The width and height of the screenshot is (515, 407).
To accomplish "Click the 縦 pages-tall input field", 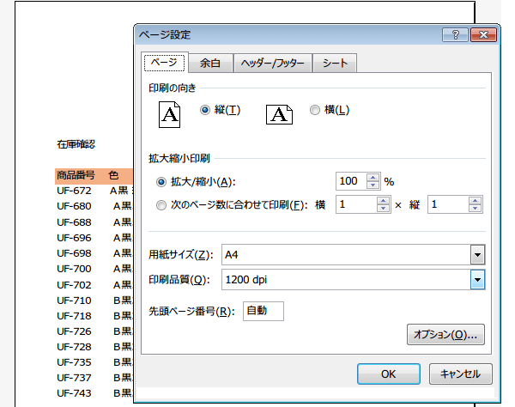I will click(x=448, y=204).
